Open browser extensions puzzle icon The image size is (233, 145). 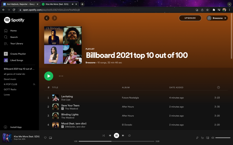point(214,10)
